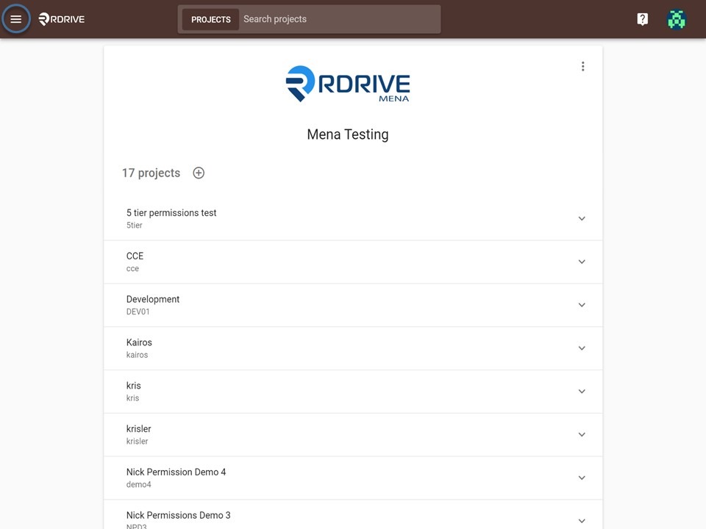Select the kris project title
Image resolution: width=706 pixels, height=529 pixels.
tap(133, 386)
